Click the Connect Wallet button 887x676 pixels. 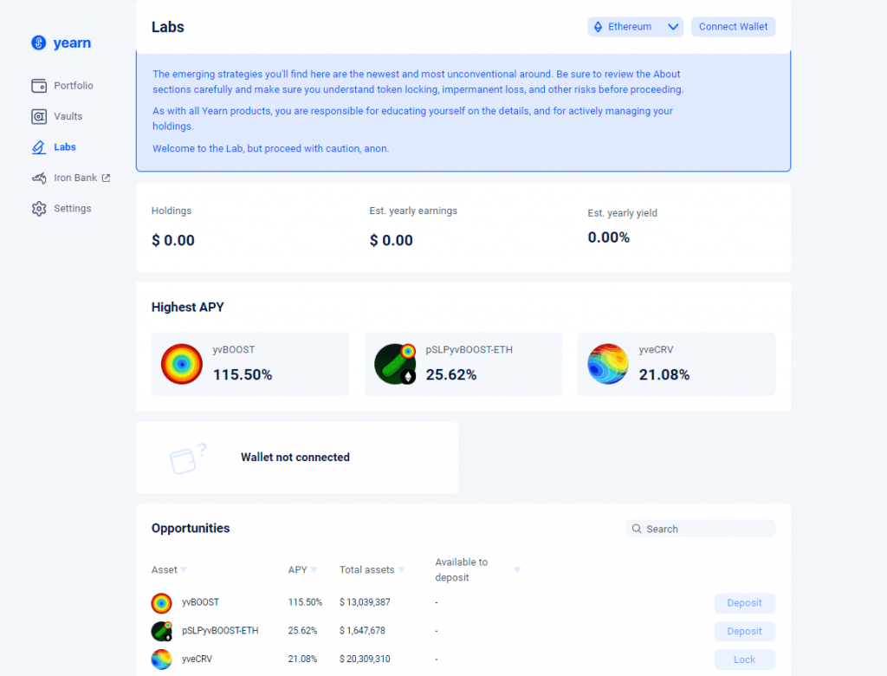click(x=733, y=27)
